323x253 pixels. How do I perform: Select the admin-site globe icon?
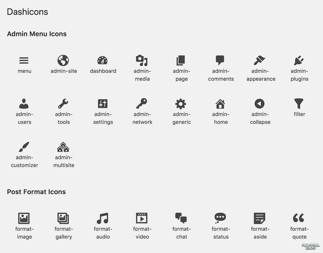63,60
